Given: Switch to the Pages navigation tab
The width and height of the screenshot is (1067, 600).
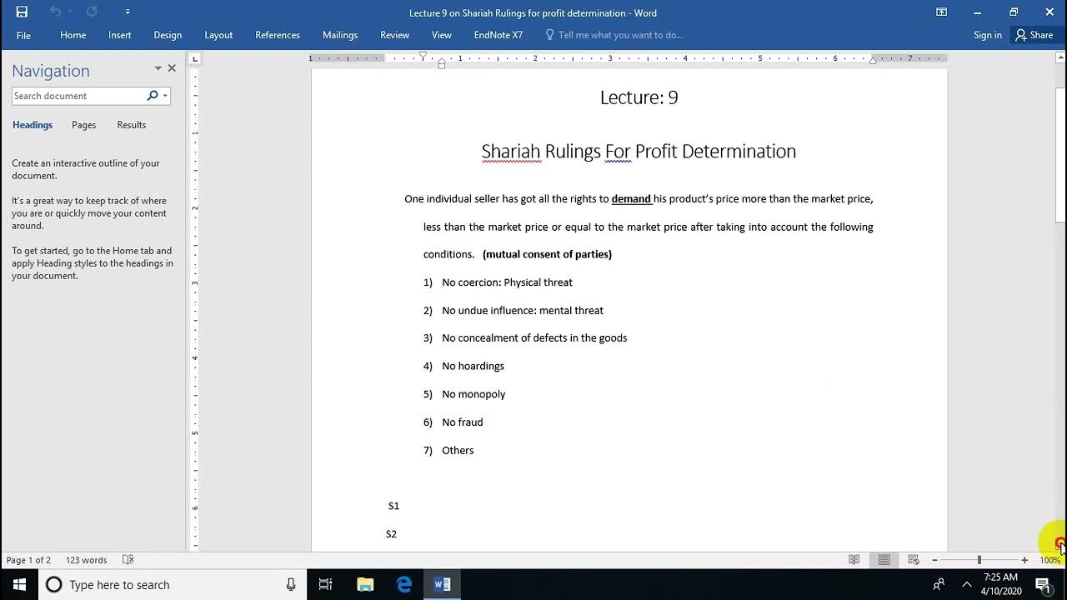Looking at the screenshot, I should point(83,125).
